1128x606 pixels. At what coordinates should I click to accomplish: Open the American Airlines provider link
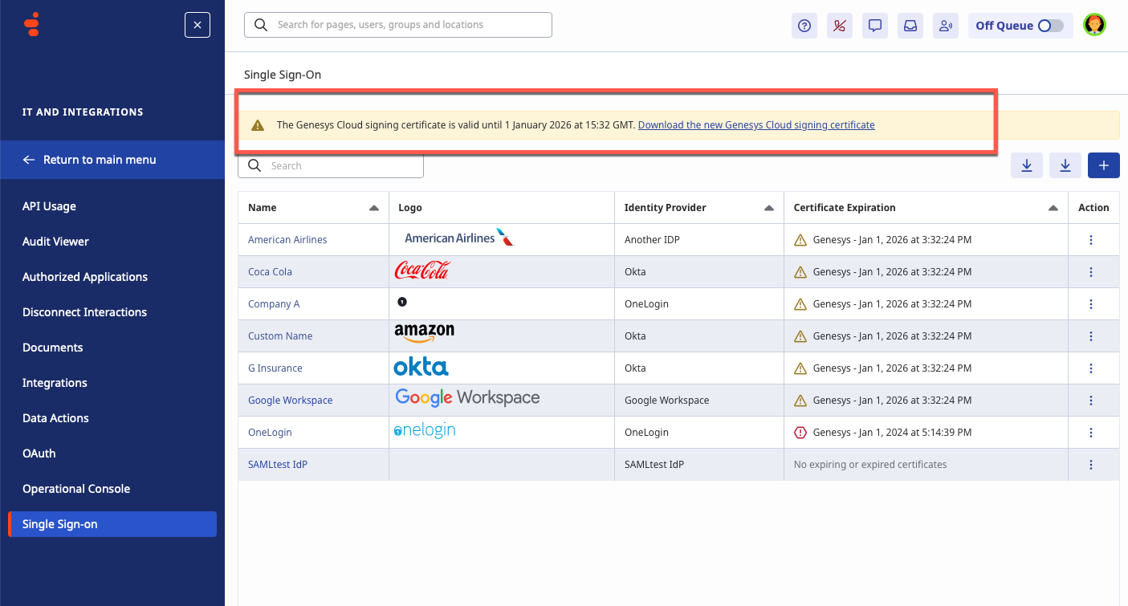tap(287, 240)
